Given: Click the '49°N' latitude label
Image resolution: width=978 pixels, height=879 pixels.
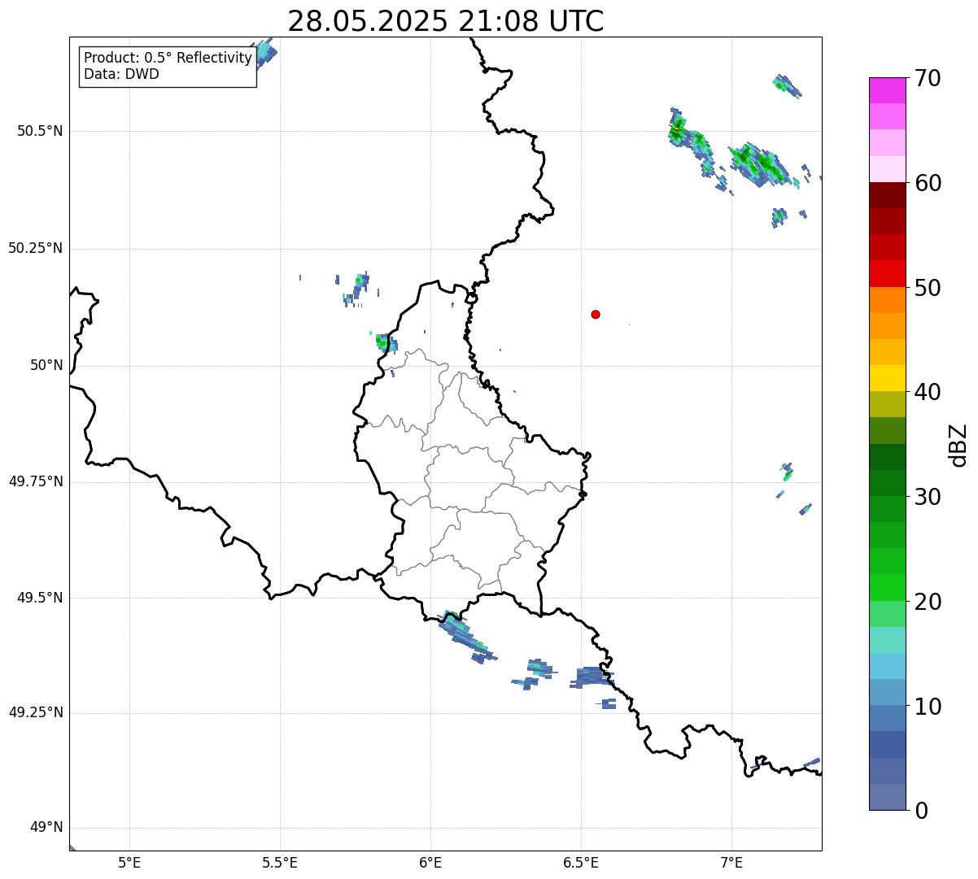Looking at the screenshot, I should (x=46, y=827).
